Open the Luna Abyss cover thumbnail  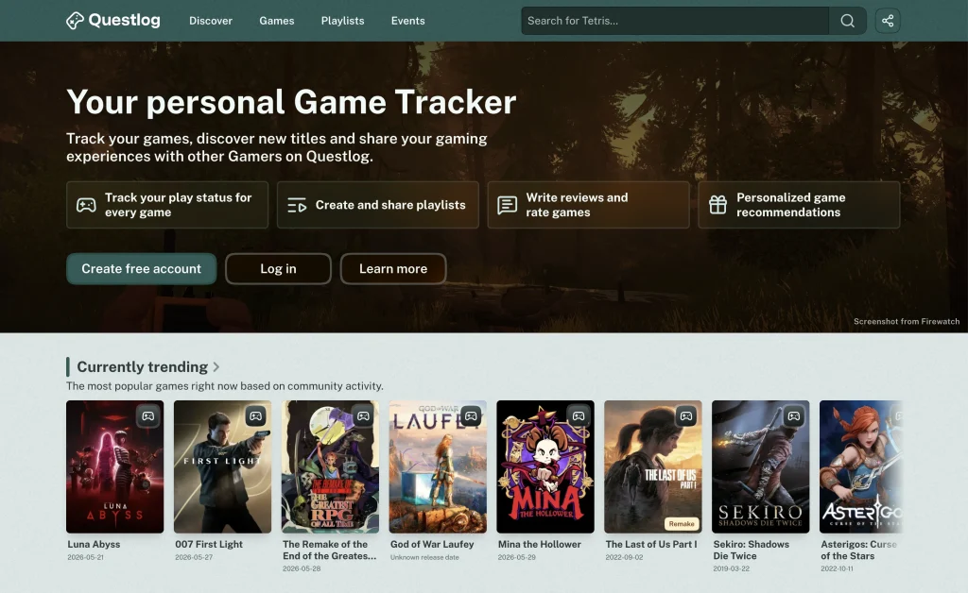pyautogui.click(x=114, y=466)
